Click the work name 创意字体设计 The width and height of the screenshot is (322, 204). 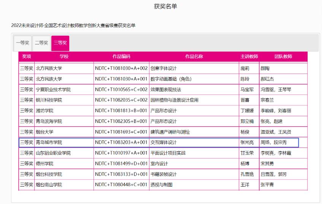(x=163, y=68)
